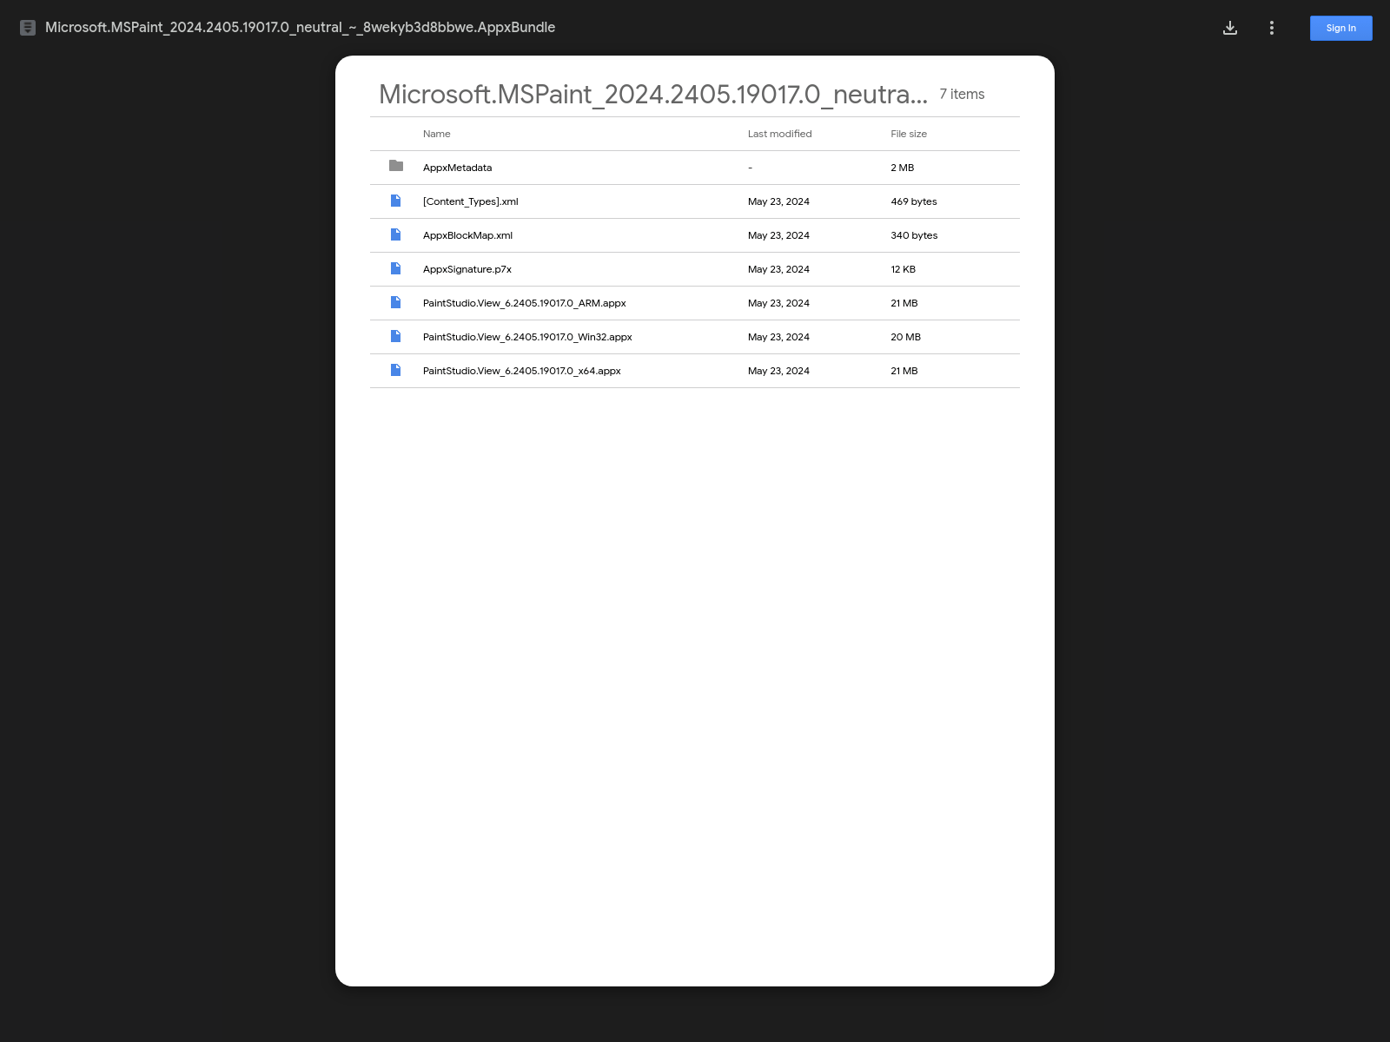This screenshot has height=1042, width=1390.
Task: Select PaintStudio.View_6.2405.19017.0_Win32.appx
Action: (x=527, y=337)
